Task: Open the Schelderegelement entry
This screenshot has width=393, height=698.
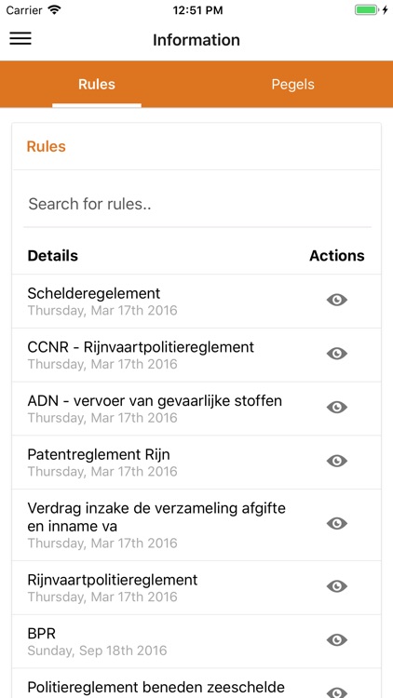Action: 94,293
